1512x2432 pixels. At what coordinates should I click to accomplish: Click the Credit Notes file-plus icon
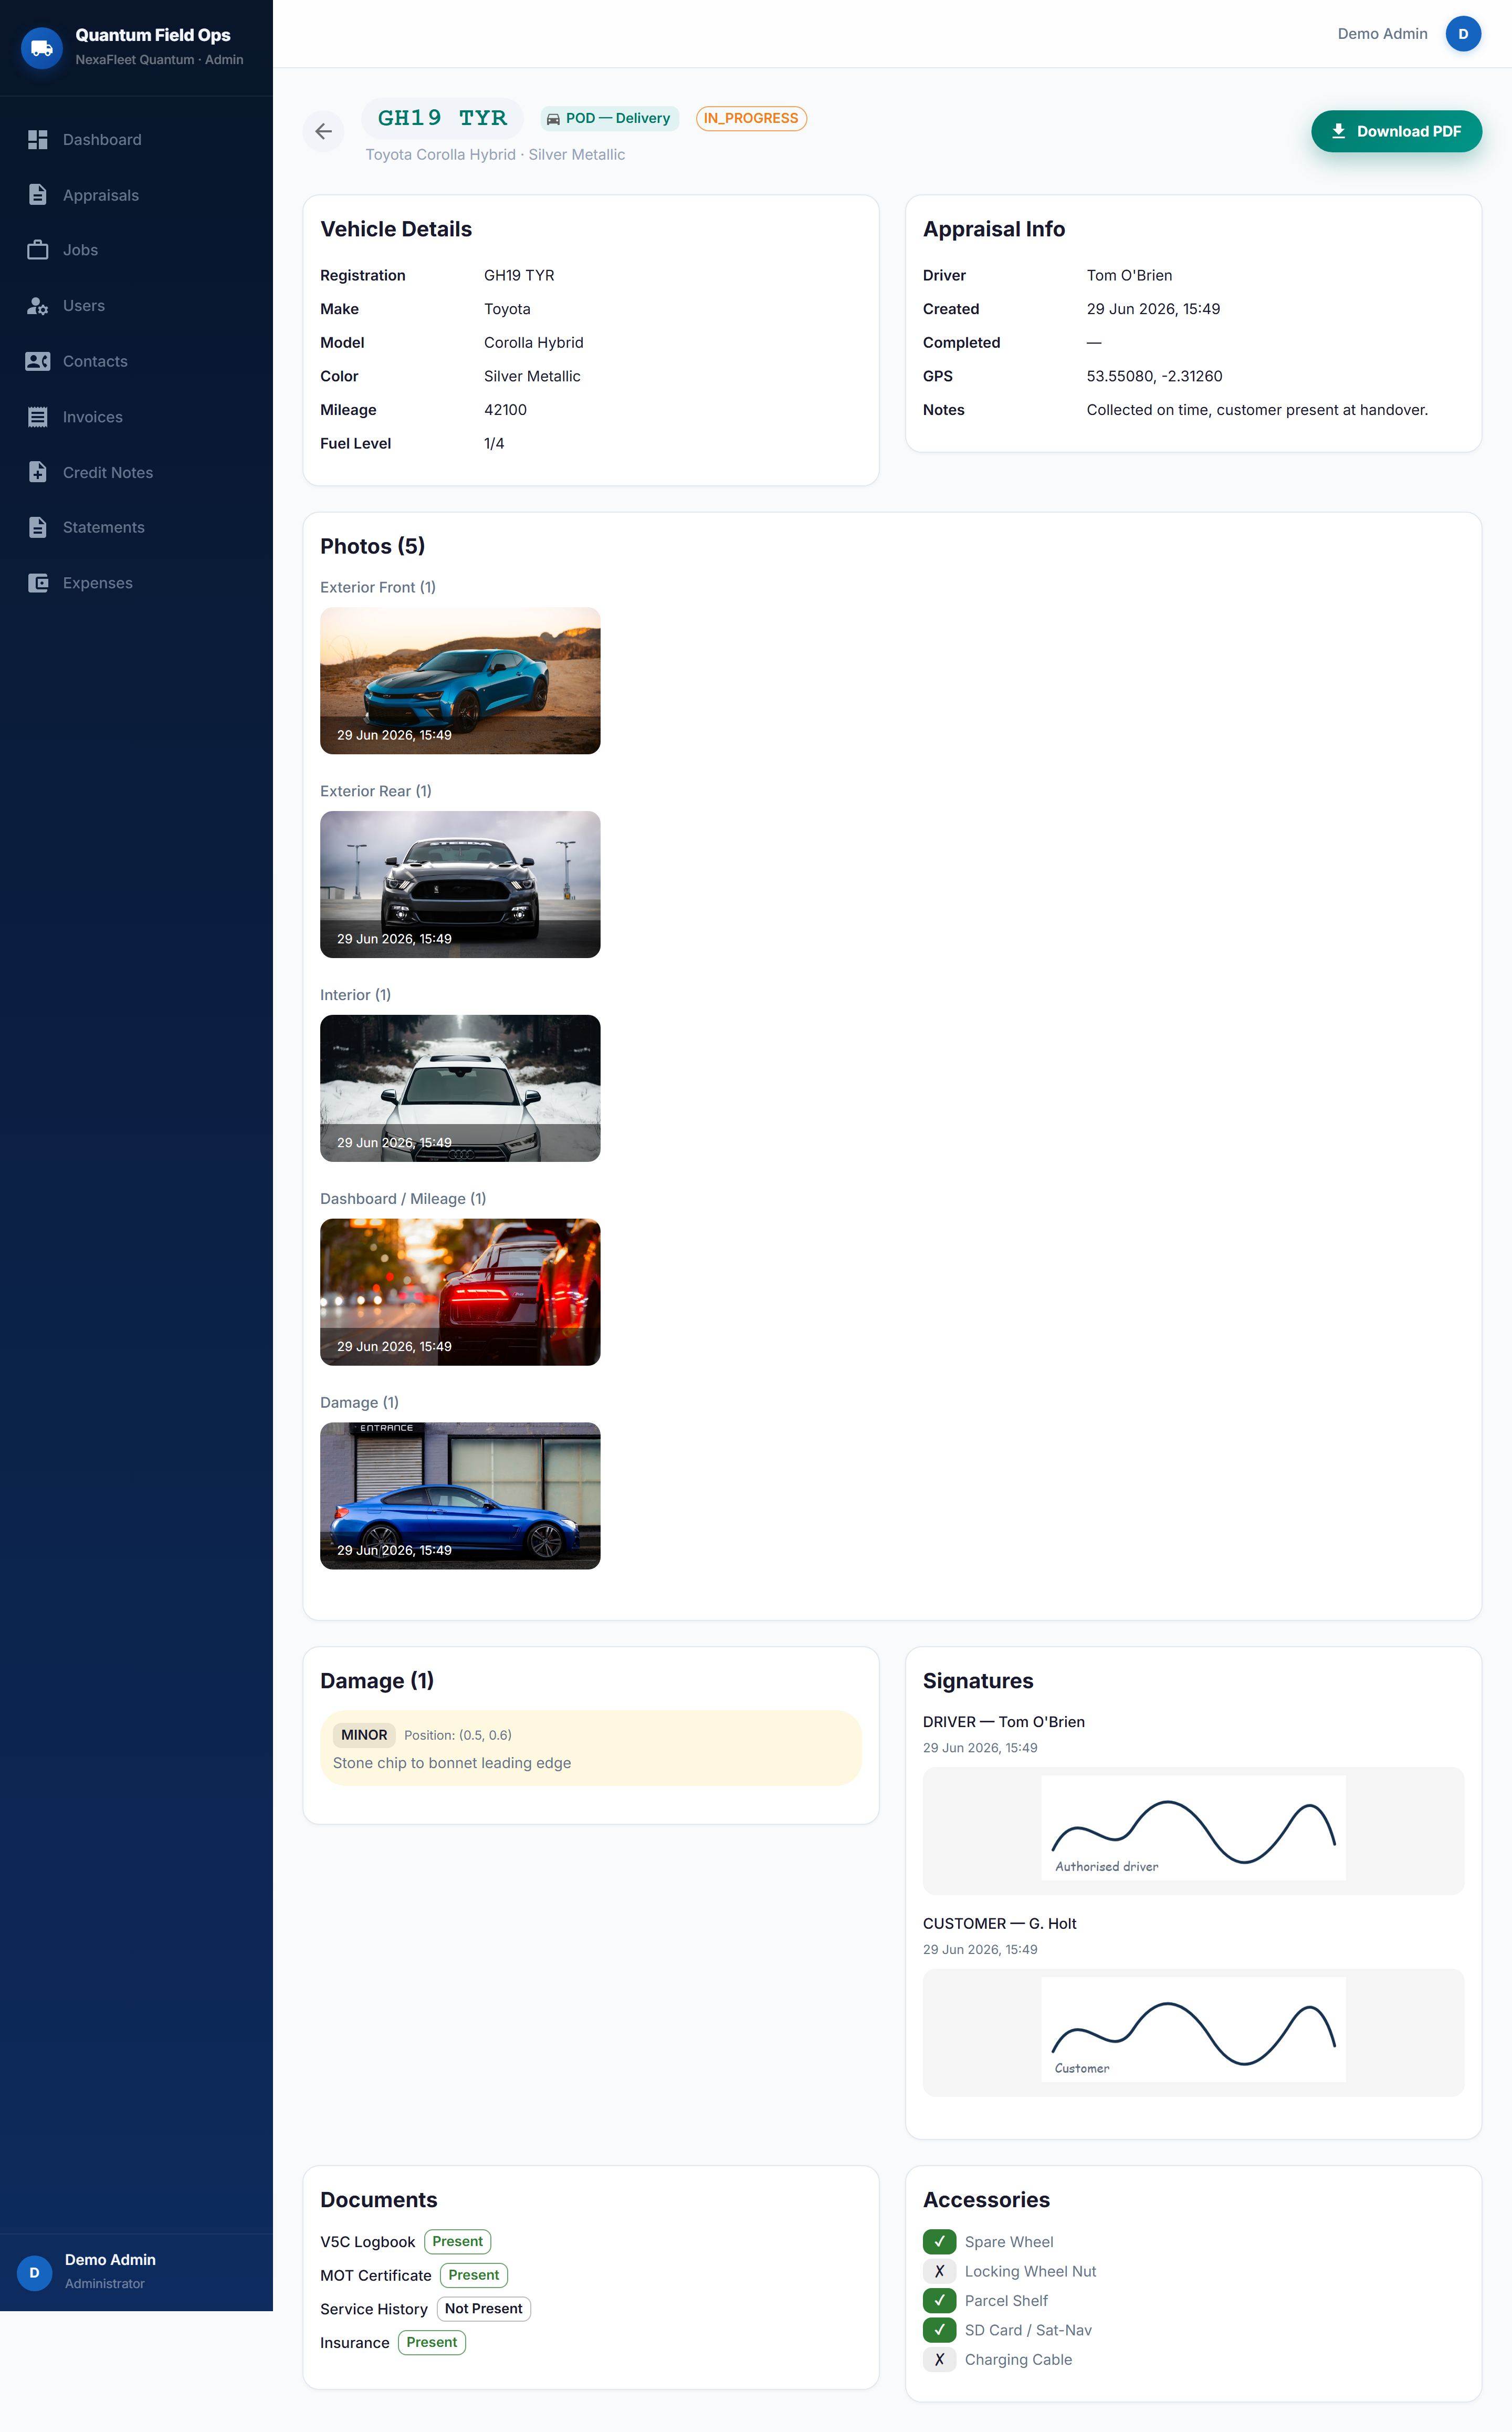38,472
